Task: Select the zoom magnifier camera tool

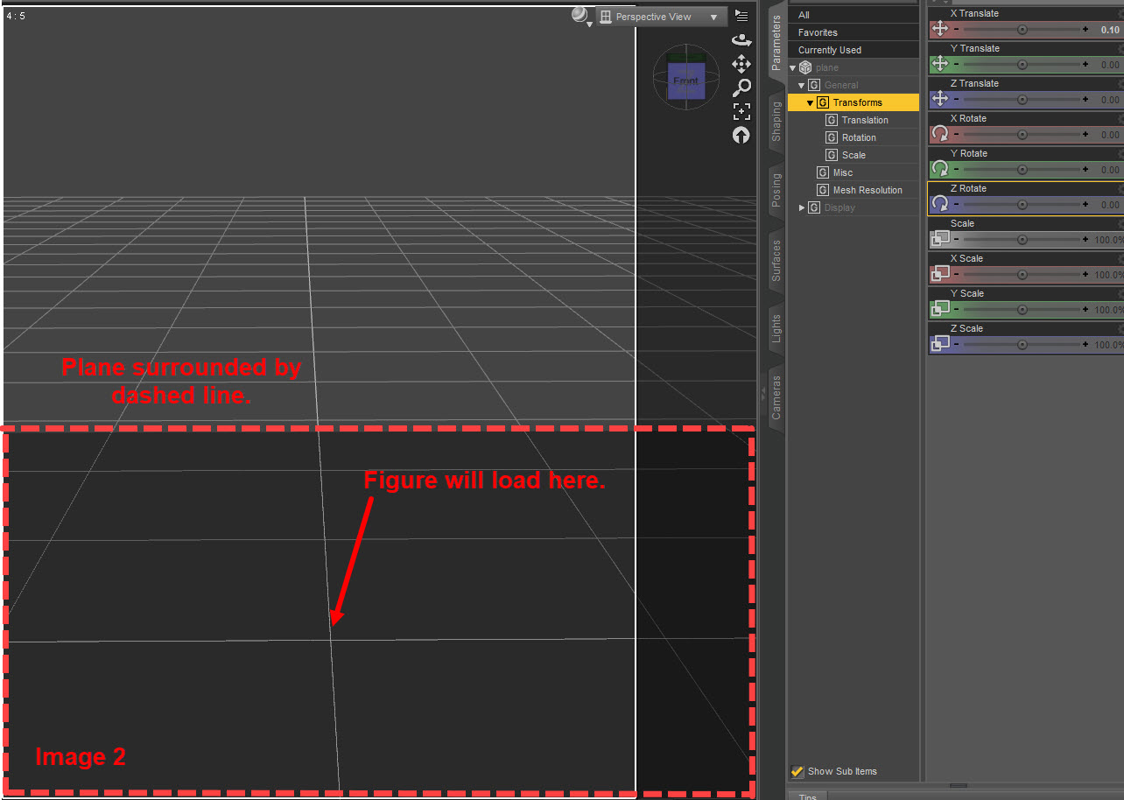Action: tap(741, 88)
